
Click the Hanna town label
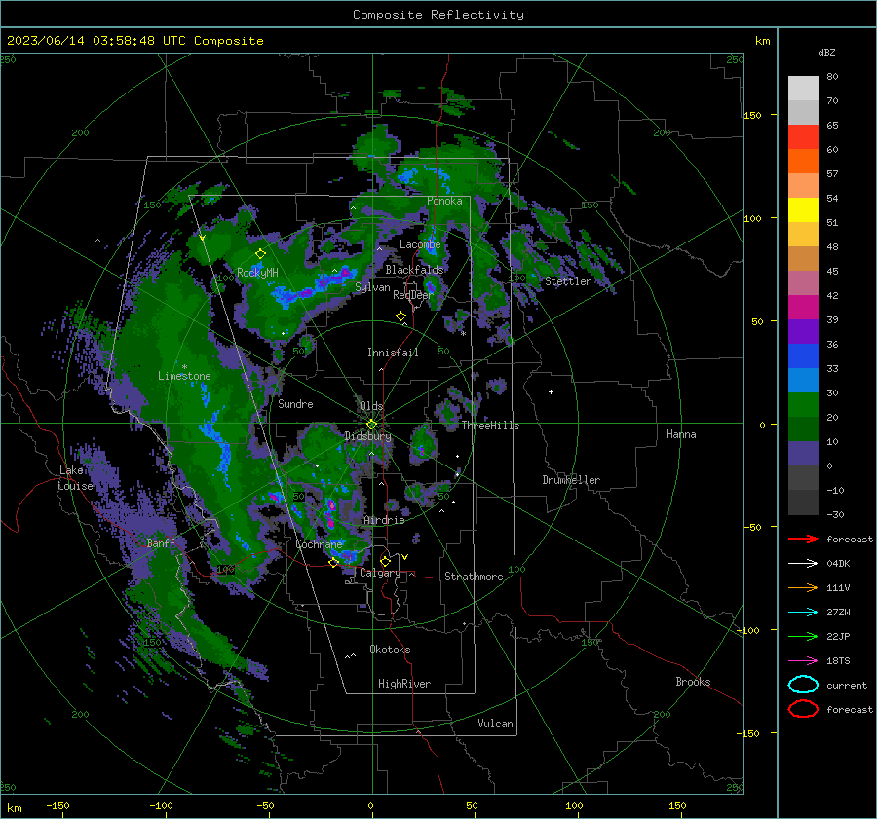pyautogui.click(x=681, y=434)
